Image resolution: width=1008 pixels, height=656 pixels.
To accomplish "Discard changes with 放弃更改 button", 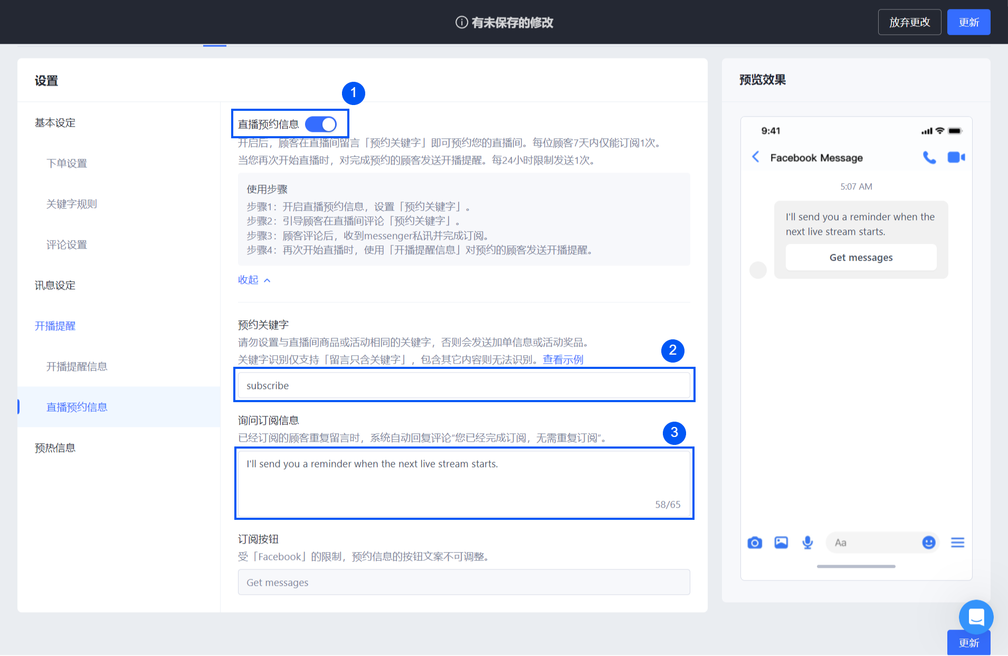I will [x=909, y=22].
